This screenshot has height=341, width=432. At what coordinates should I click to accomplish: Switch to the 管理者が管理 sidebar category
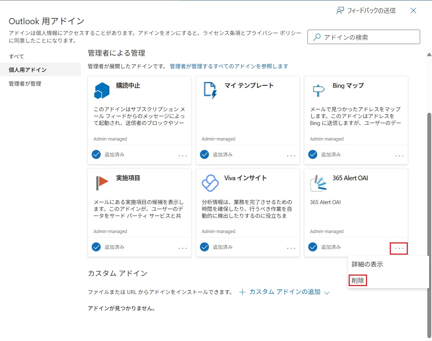[x=25, y=83]
